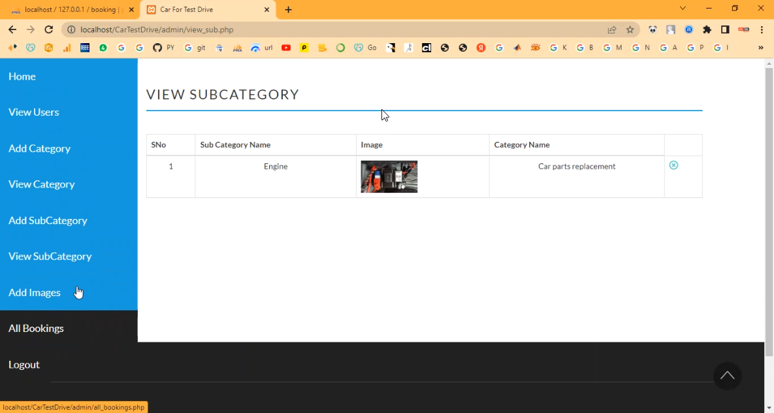
Task: Open the GitHub PY bookmark
Action: point(163,48)
